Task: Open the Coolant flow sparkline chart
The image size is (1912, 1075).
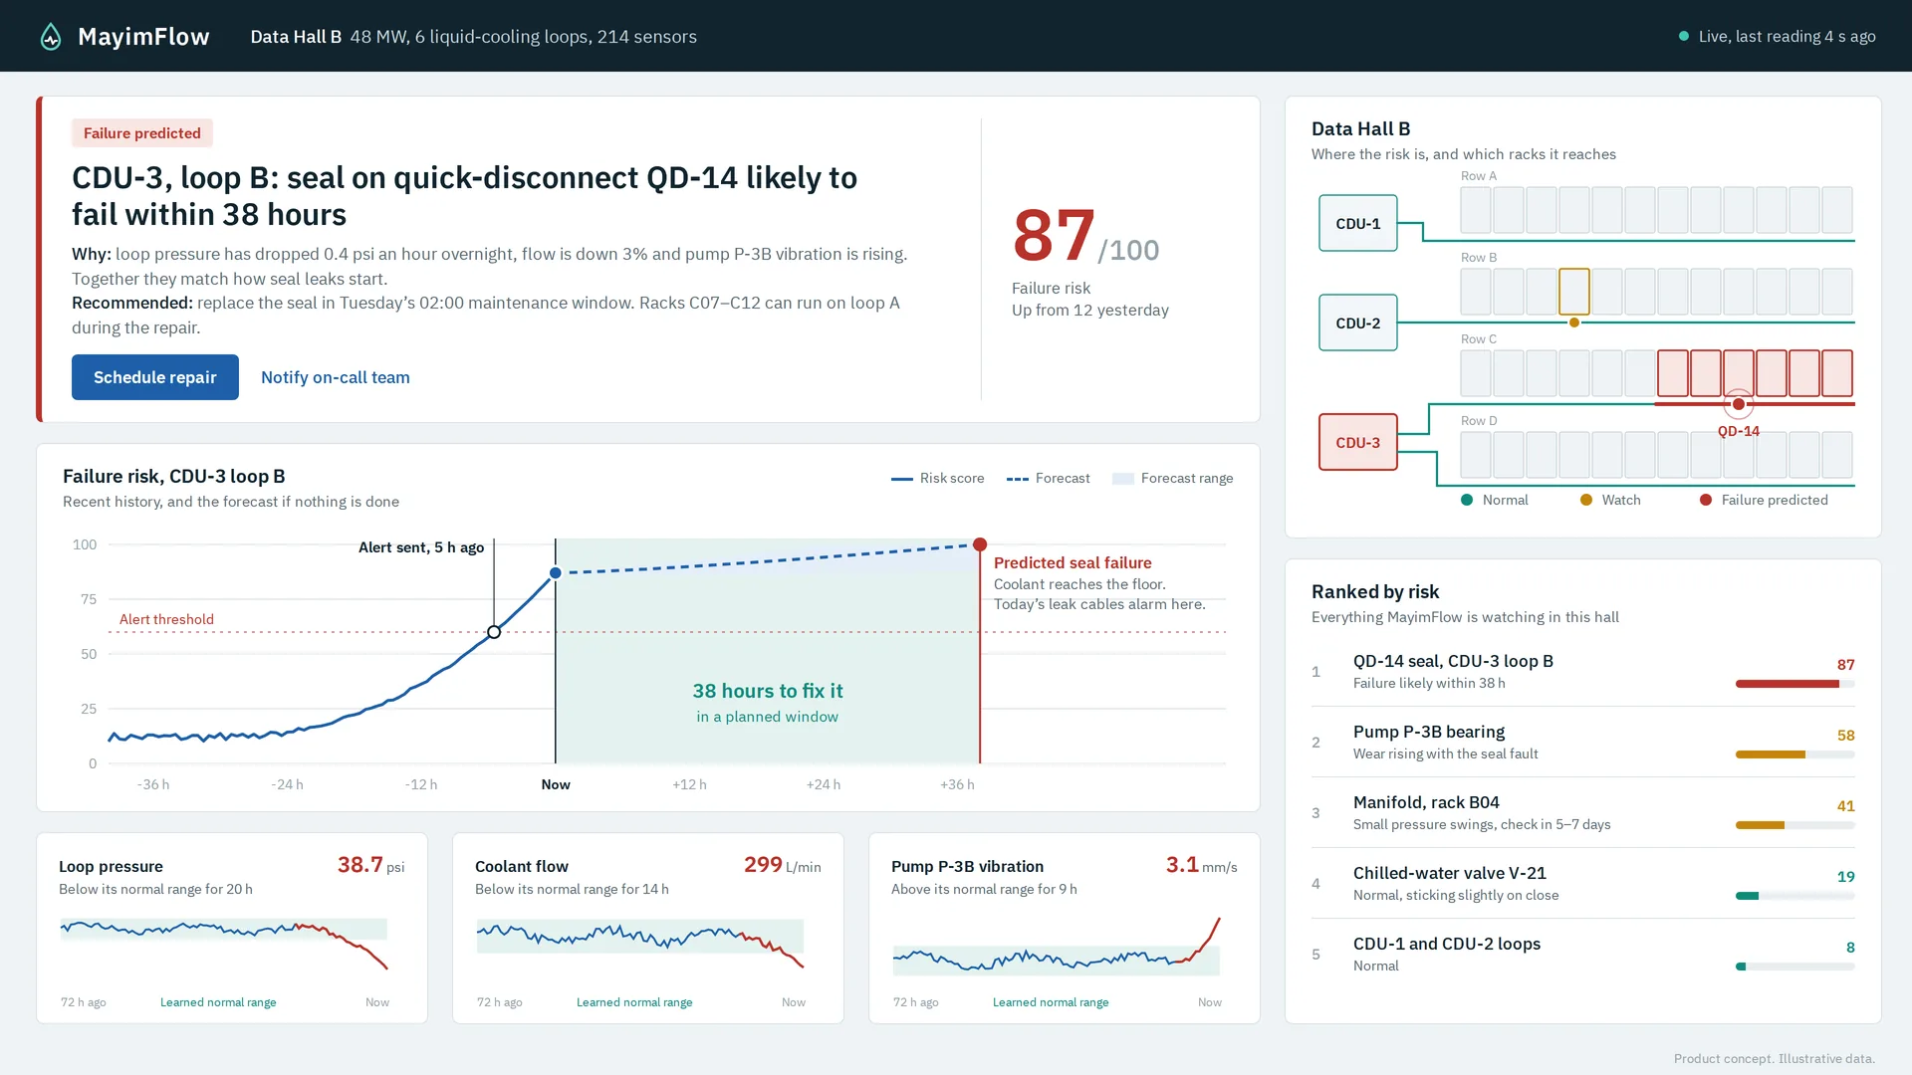Action: point(640,943)
